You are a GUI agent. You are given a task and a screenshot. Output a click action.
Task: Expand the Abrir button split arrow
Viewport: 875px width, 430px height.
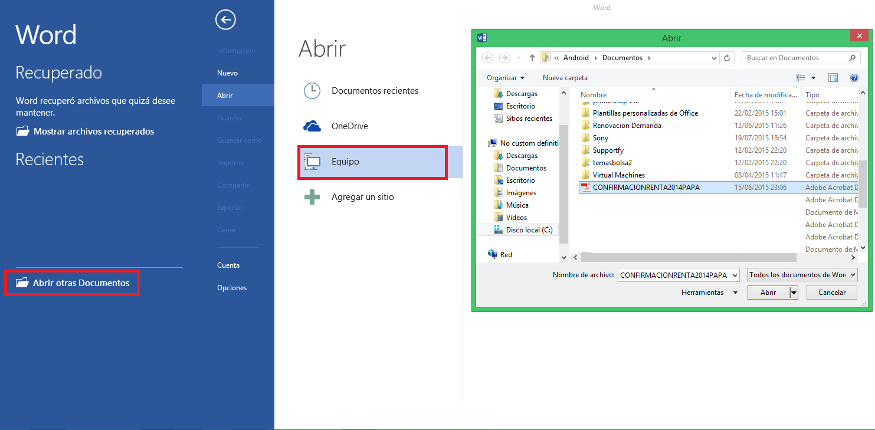pos(794,293)
